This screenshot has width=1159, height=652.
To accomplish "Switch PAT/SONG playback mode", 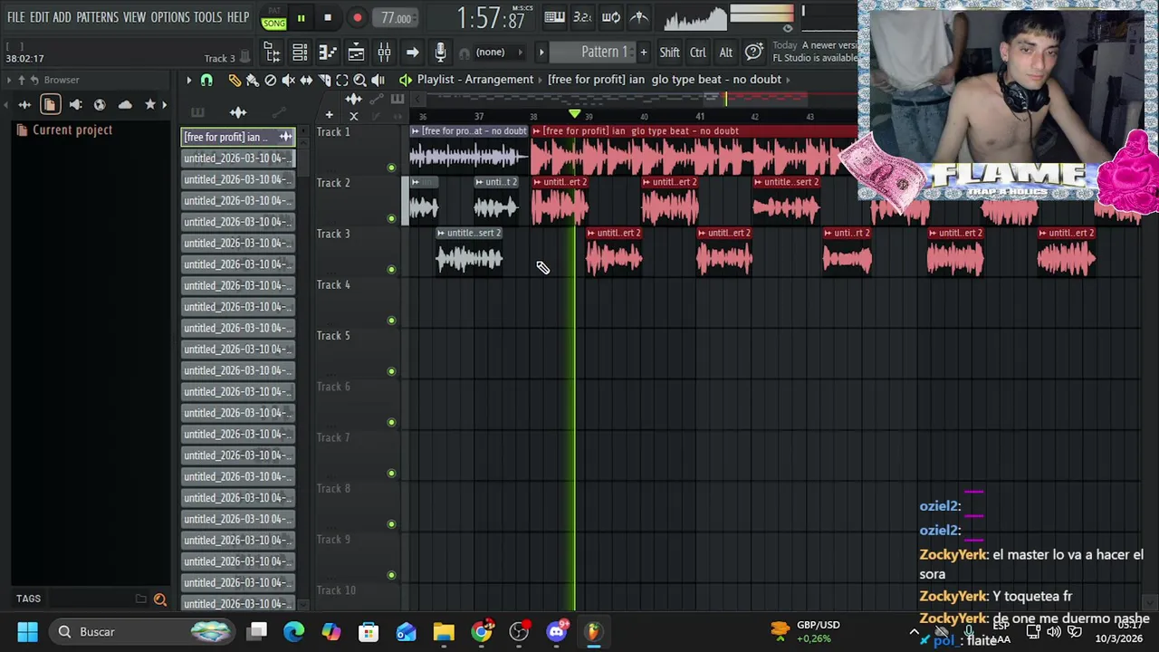I will pyautogui.click(x=273, y=17).
